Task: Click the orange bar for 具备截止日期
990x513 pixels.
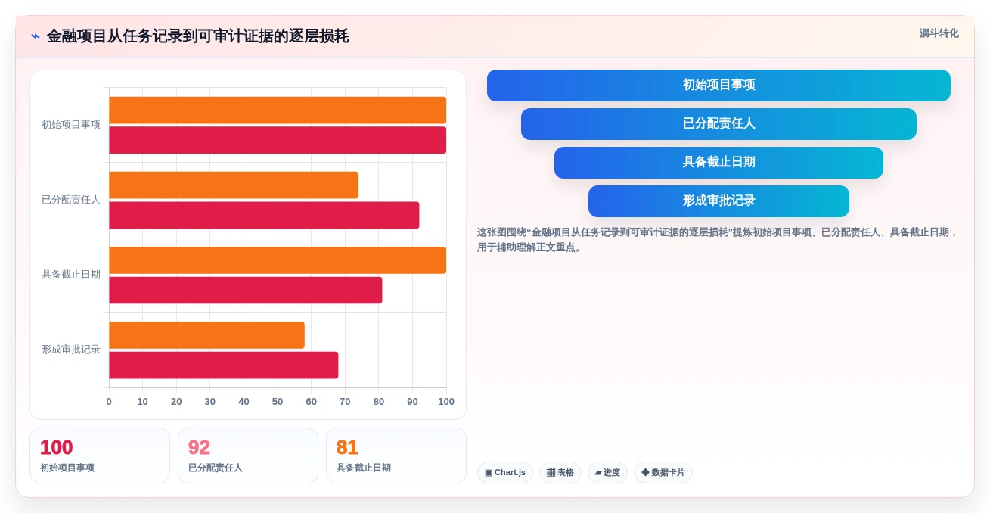Action: pyautogui.click(x=278, y=260)
